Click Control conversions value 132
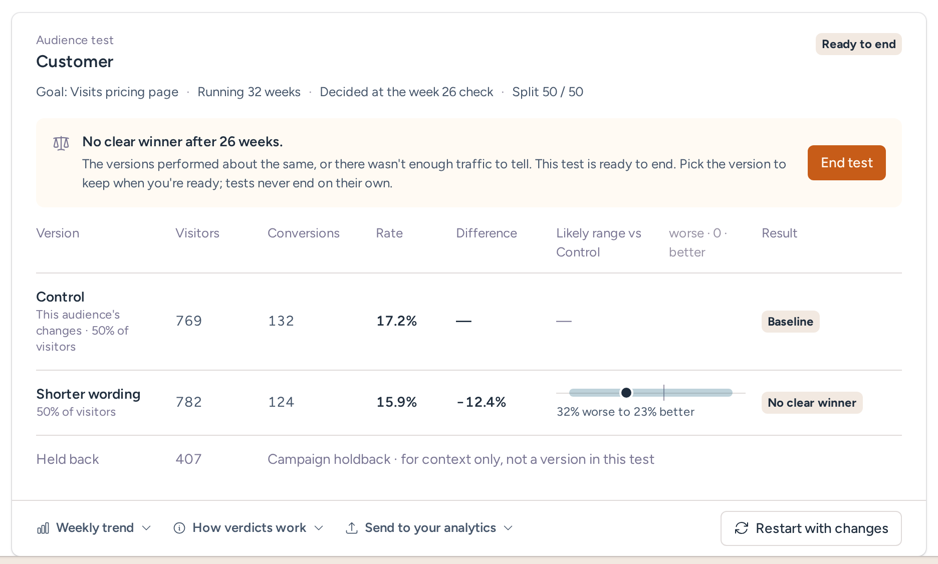This screenshot has height=564, width=938. click(x=281, y=321)
